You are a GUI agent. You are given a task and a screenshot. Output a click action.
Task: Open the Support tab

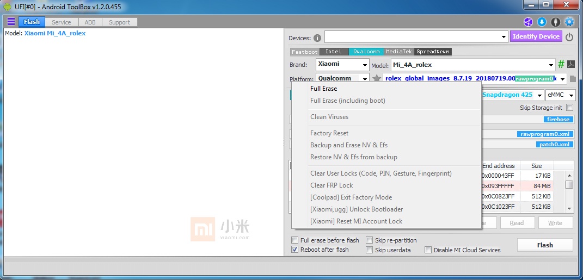click(119, 22)
